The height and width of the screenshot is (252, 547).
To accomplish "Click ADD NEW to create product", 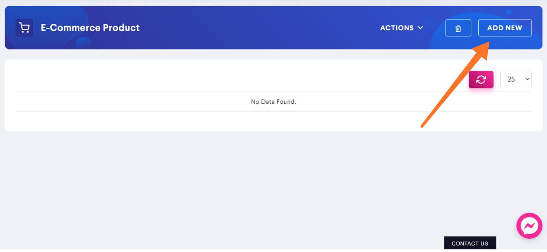I will tap(505, 28).
